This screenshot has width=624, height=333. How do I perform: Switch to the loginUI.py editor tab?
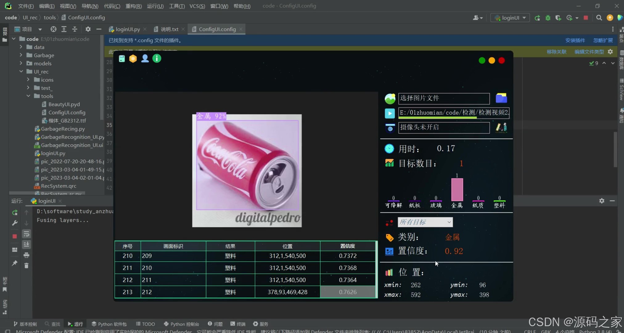[127, 29]
